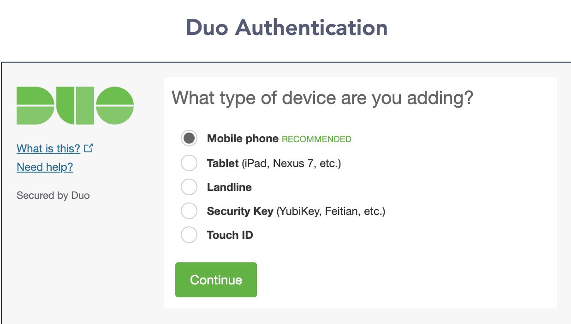
Task: Select the Tablet radio button
Action: coord(189,163)
